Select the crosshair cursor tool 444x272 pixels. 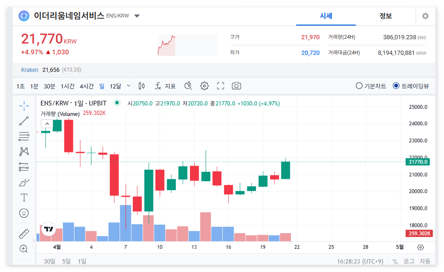pos(24,106)
